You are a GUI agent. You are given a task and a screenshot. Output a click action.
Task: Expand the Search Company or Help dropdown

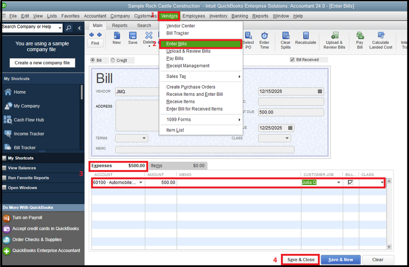click(60, 28)
